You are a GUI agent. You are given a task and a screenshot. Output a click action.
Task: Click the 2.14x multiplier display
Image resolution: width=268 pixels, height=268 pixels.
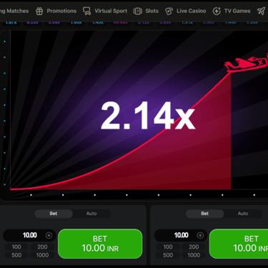pyautogui.click(x=148, y=116)
